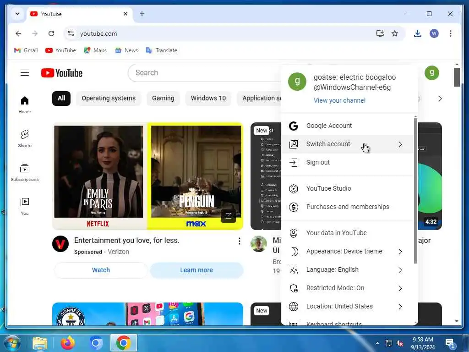Open the Action Center notification icon
The image size is (469, 352).
tap(450, 343)
